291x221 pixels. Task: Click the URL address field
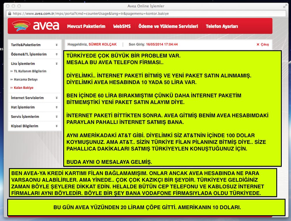click(147, 14)
